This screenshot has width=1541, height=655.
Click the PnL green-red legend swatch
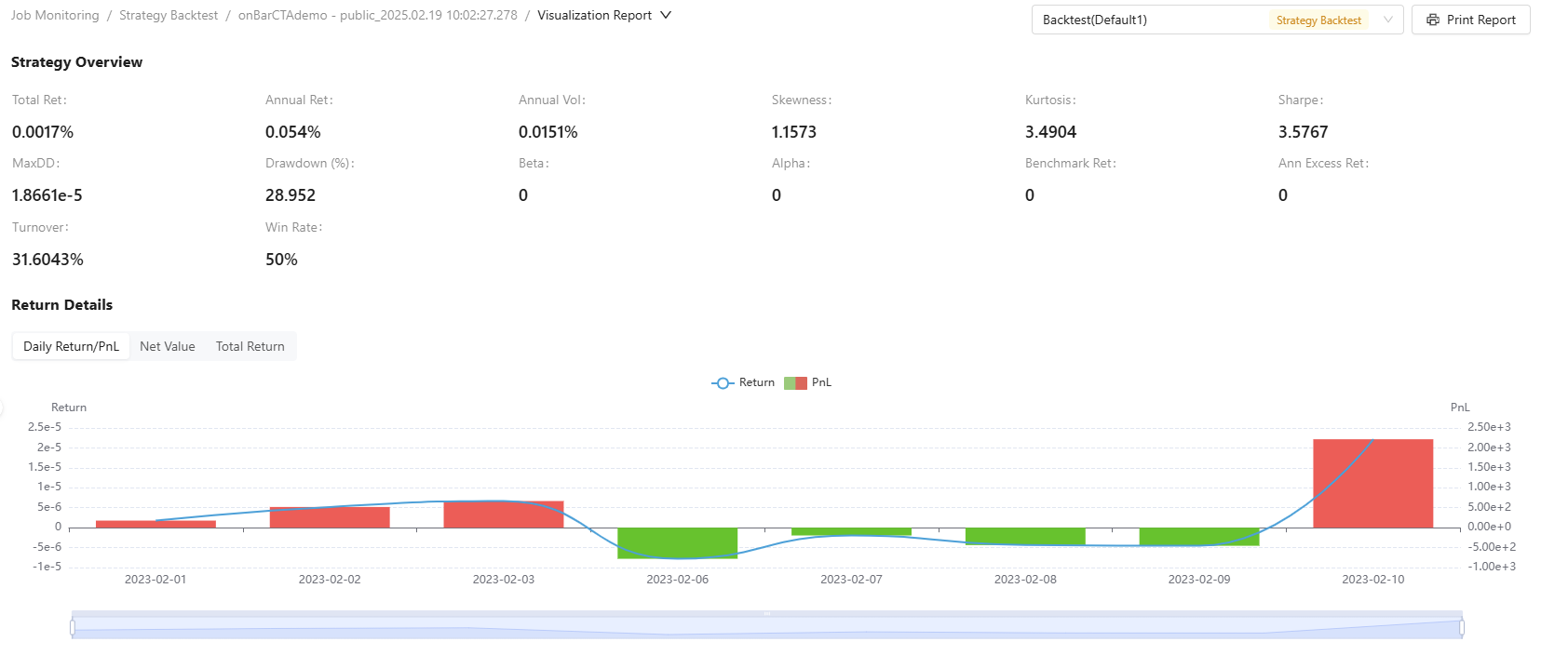pyautogui.click(x=795, y=383)
